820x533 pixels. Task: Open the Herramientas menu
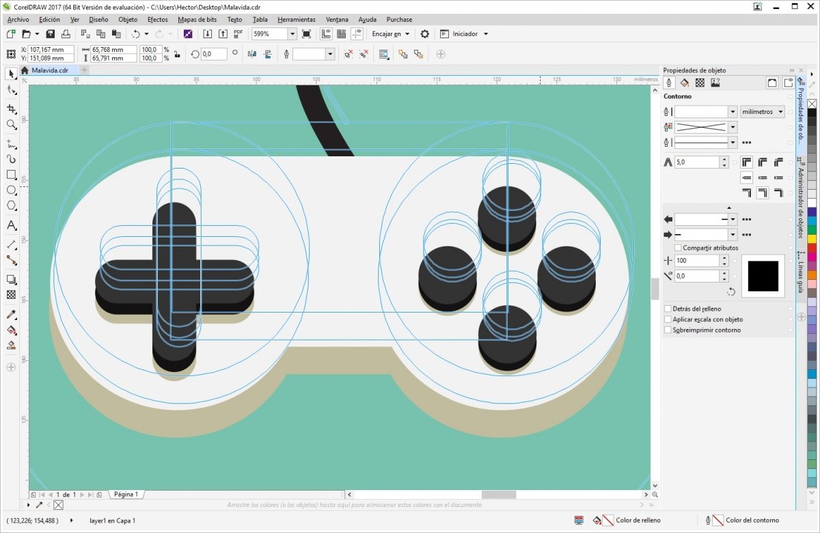297,20
